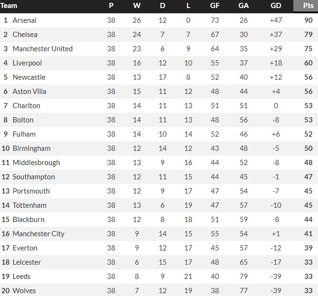Open the Chelsea team link
This screenshot has height=296, width=318.
pos(25,35)
